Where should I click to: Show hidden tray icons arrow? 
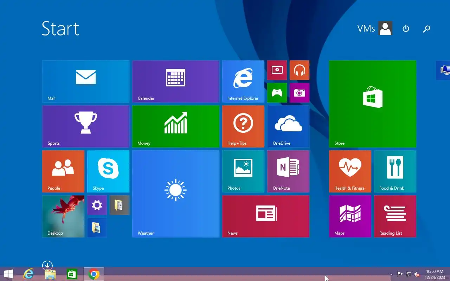pos(391,274)
